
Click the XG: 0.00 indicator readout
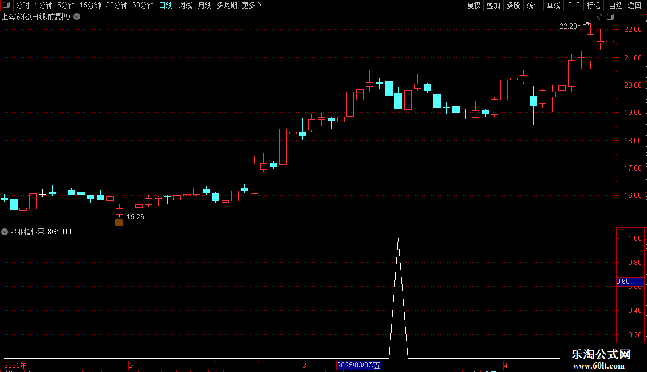[60, 232]
